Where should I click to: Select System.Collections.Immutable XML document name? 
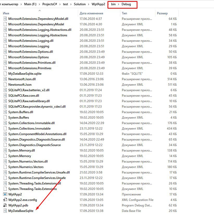click(29, 128)
